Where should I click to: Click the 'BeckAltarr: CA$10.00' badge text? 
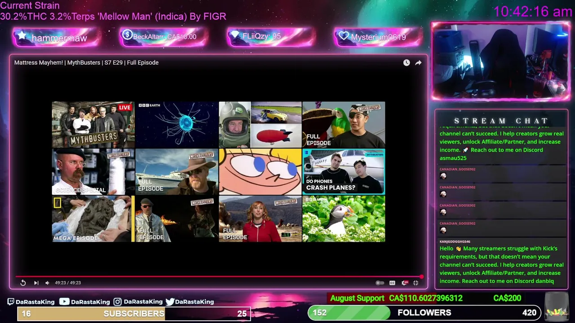point(165,37)
